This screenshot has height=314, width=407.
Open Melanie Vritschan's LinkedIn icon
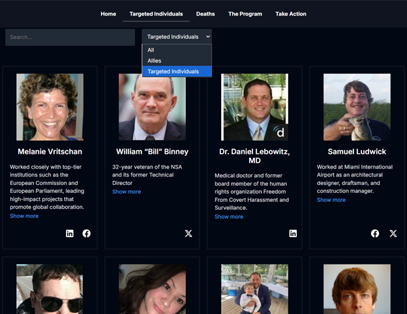coord(70,233)
